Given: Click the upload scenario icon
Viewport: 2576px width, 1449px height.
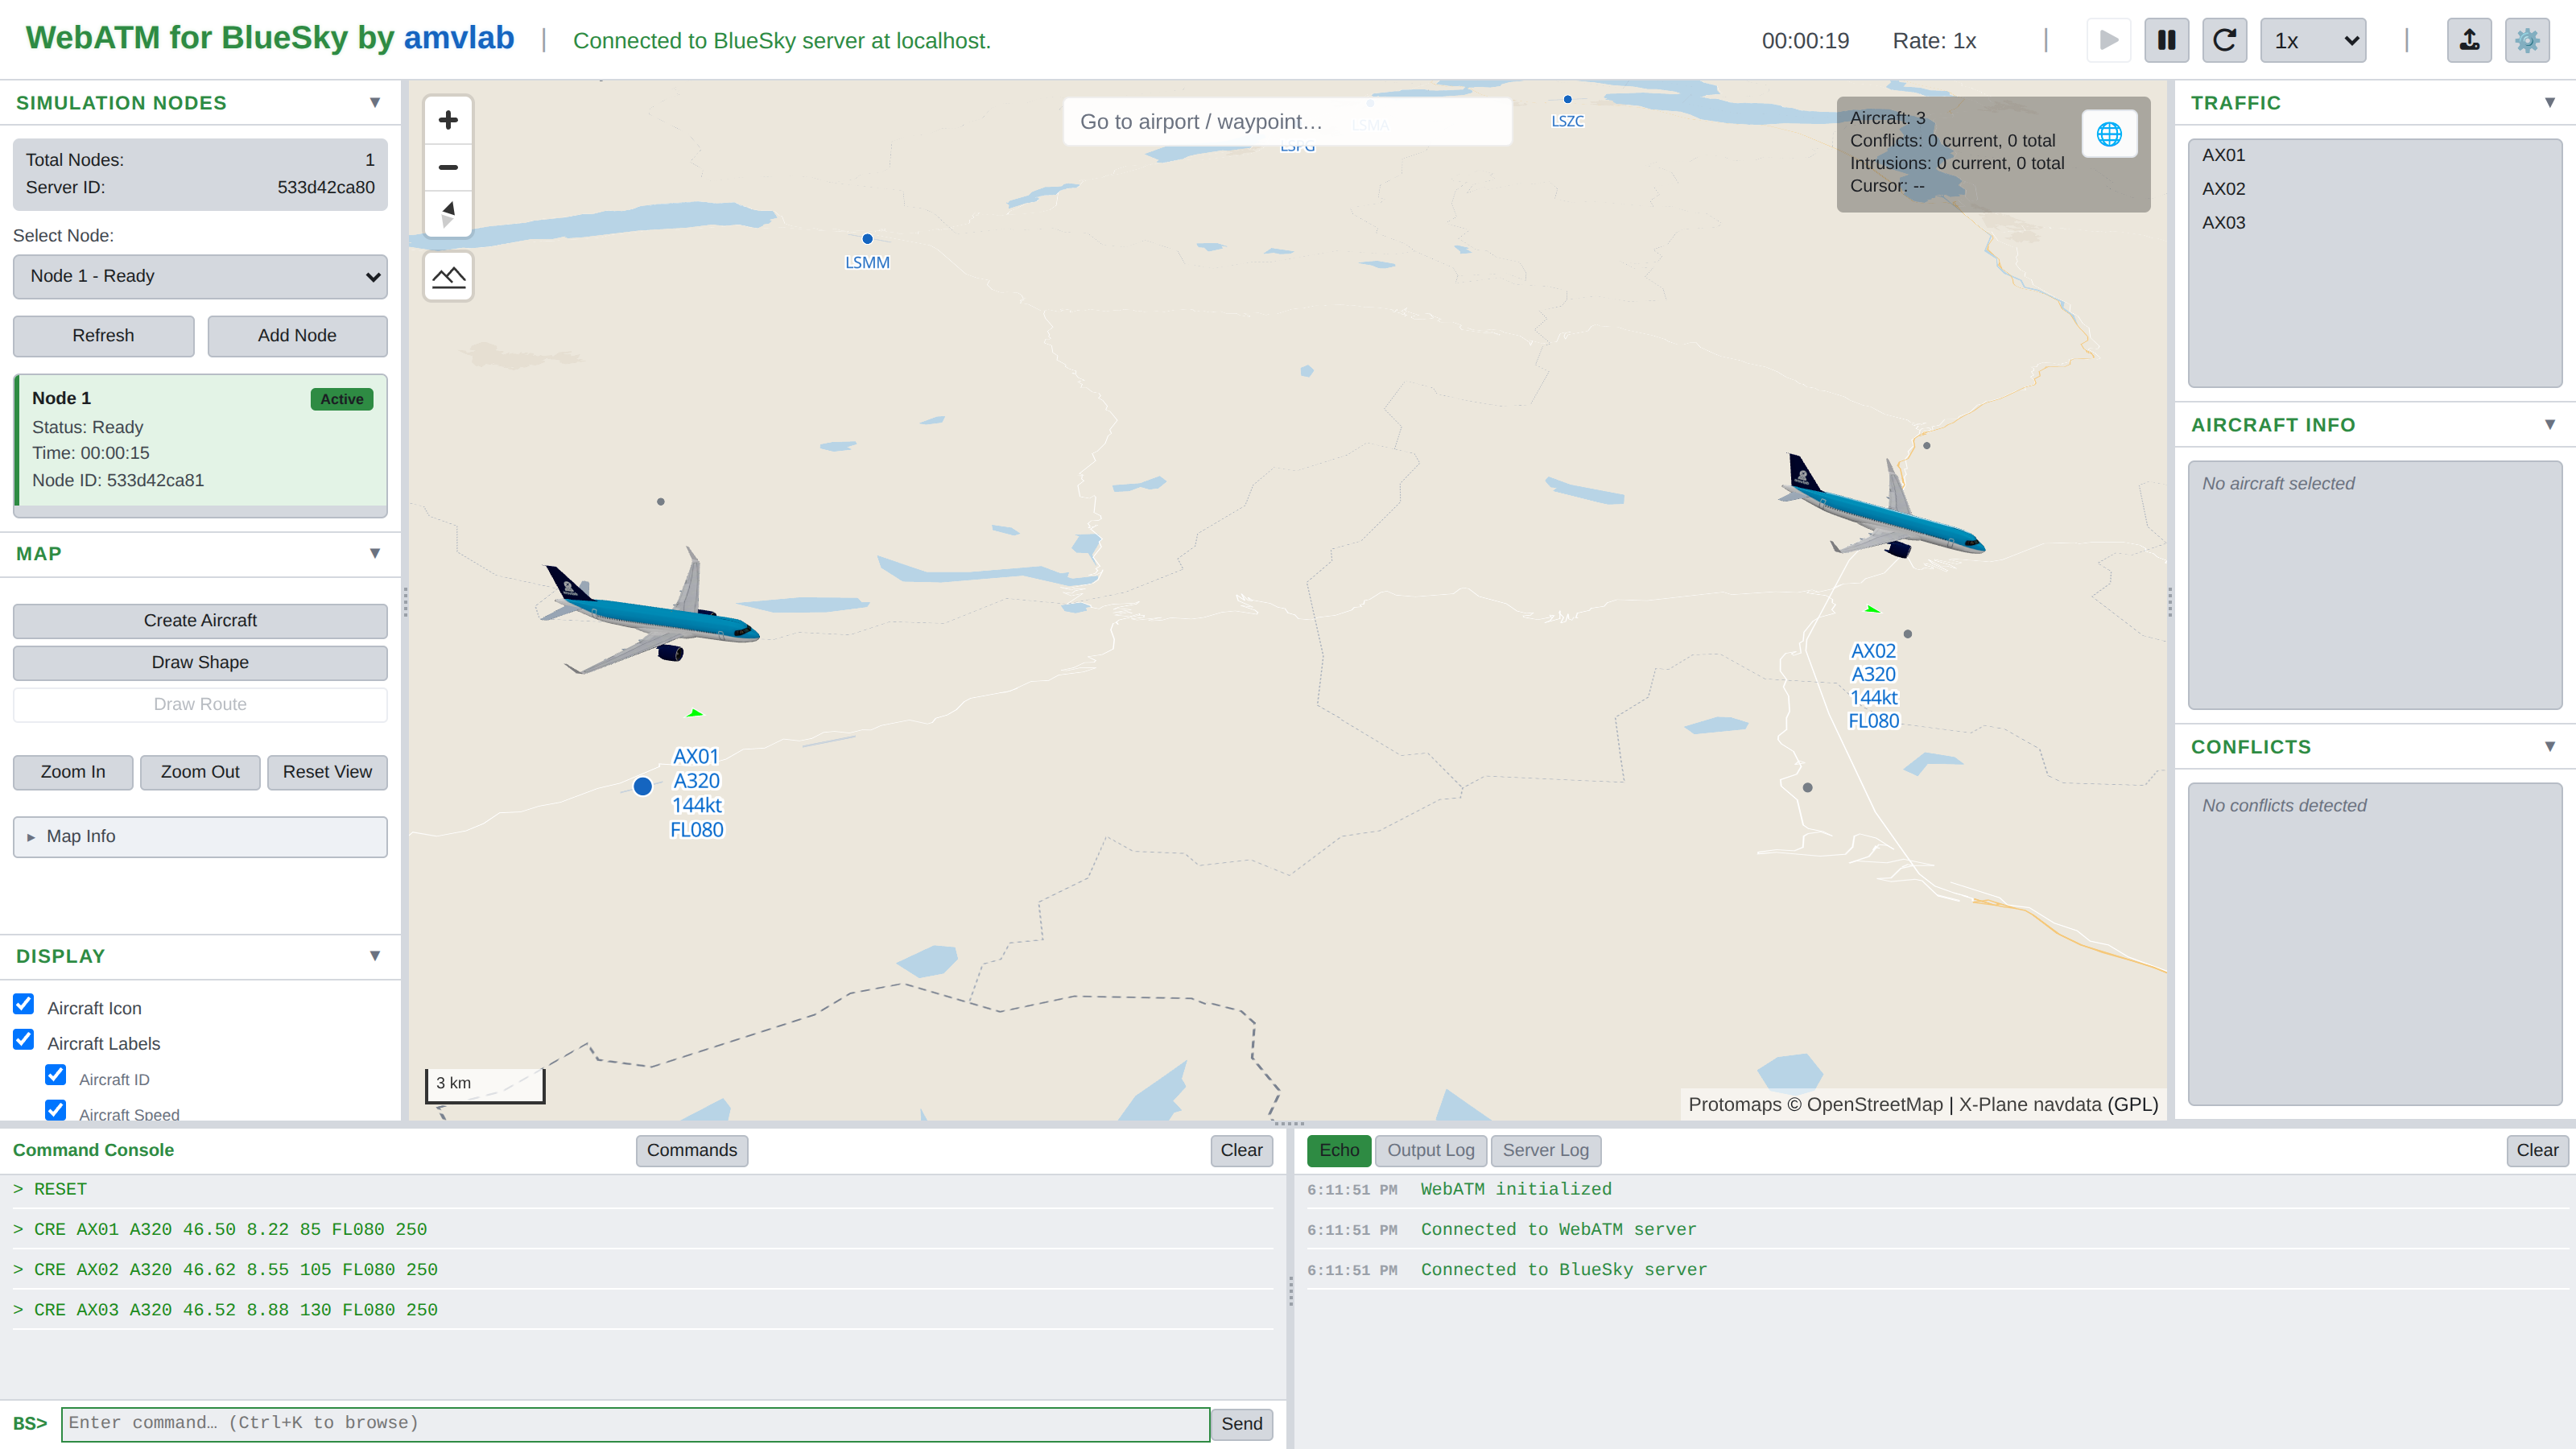Looking at the screenshot, I should click(x=2469, y=40).
